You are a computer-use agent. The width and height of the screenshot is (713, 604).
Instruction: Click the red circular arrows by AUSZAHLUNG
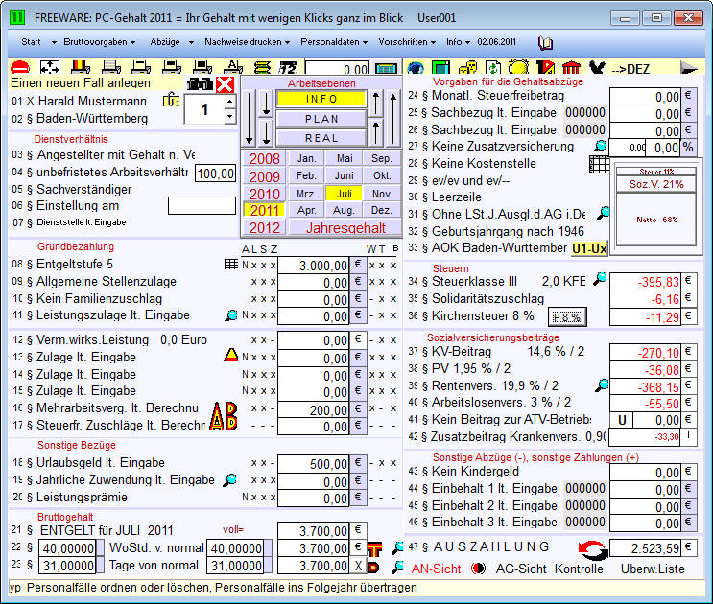[x=593, y=550]
